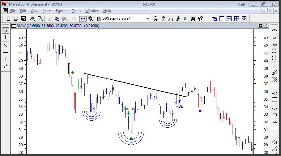
Task: Launch the Expert Advisor detective icon
Action: (163, 18)
